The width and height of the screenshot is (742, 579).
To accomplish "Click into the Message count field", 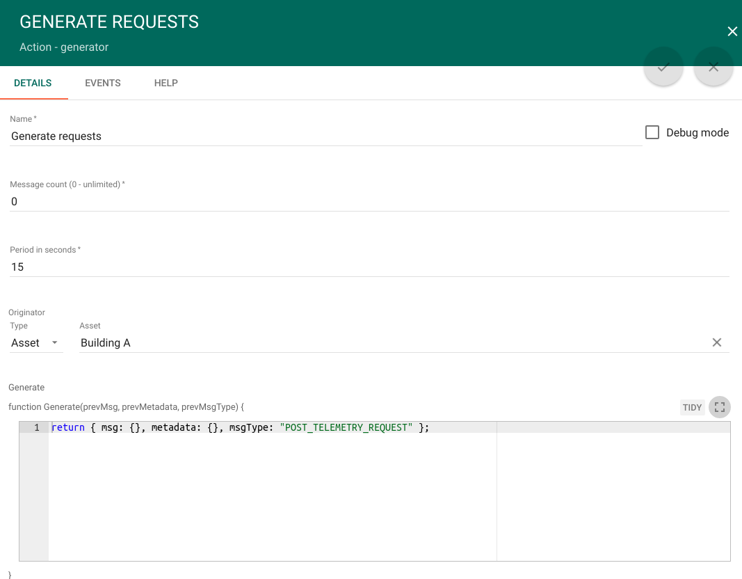I will pos(369,202).
